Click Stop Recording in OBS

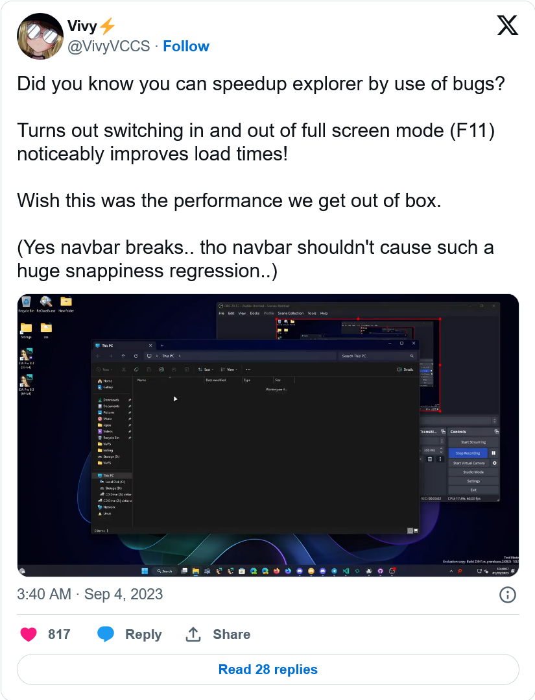468,453
